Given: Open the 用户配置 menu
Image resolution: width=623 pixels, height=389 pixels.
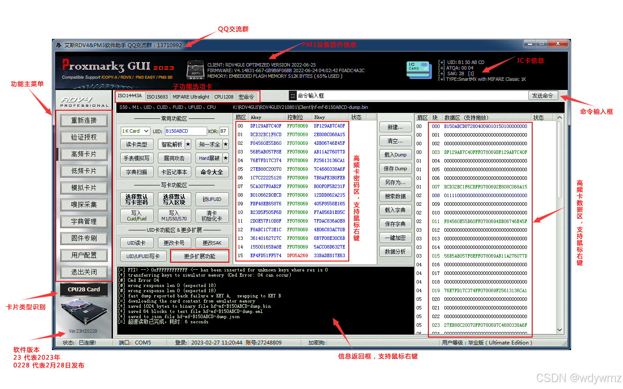Looking at the screenshot, I should point(84,255).
